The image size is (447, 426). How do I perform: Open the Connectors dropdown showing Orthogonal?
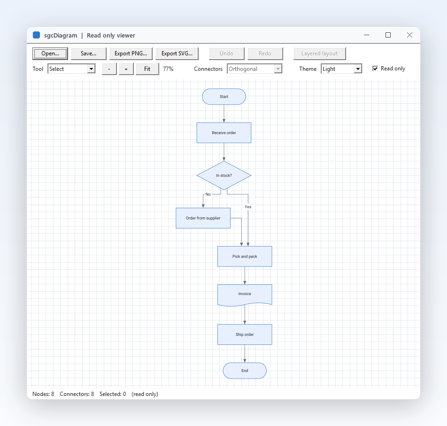click(254, 68)
